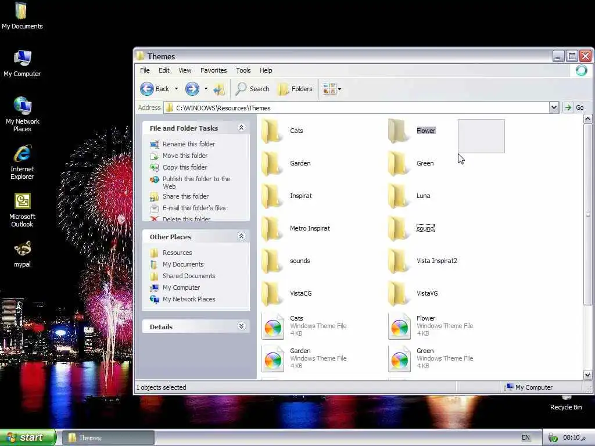Select the VistaCG folder
Screen dimensions: 595x446
286,294
